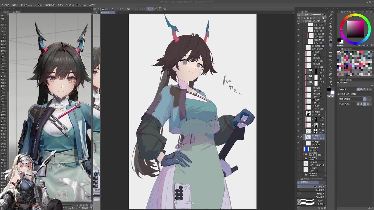Viewport: 374px width, 210px height.
Task: Toggle visibility of layer レイヤー 28
Action: click(x=298, y=29)
